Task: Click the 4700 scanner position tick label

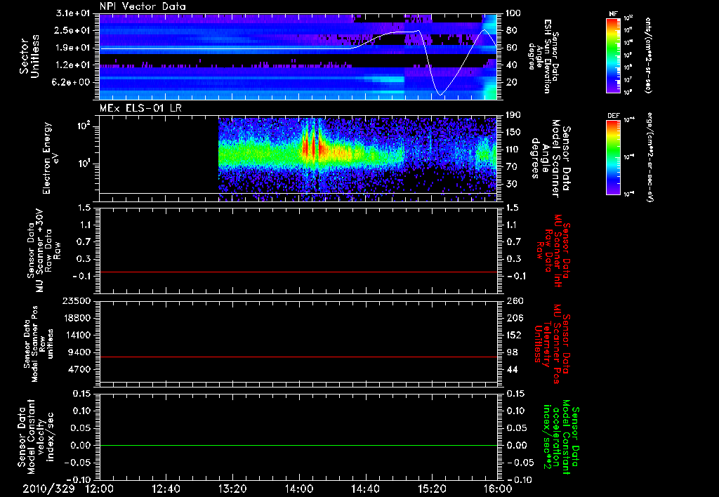Action: [80, 369]
